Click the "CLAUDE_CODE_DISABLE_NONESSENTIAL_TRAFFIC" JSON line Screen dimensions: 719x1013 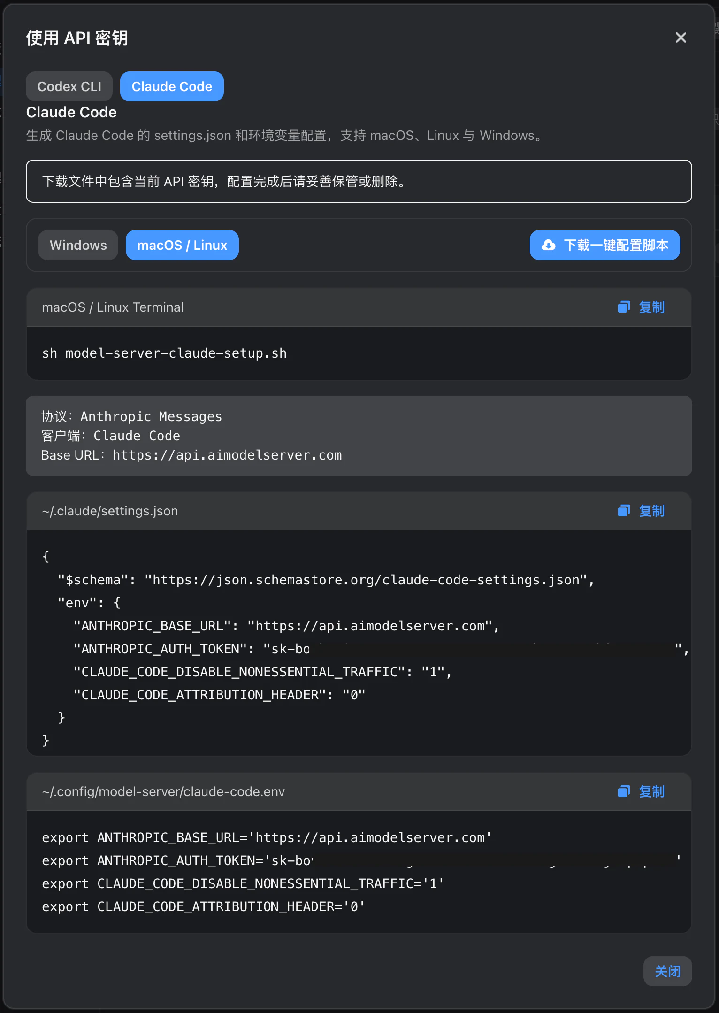[262, 672]
